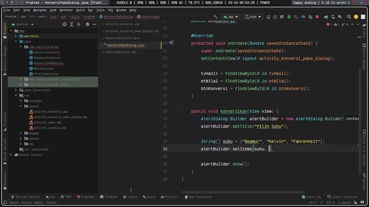The height and width of the screenshot is (207, 369).
Task: Open the Logcat tool window
Action: pos(130,197)
